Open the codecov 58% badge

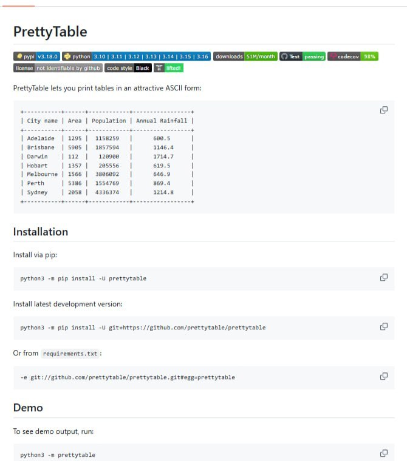(x=353, y=56)
